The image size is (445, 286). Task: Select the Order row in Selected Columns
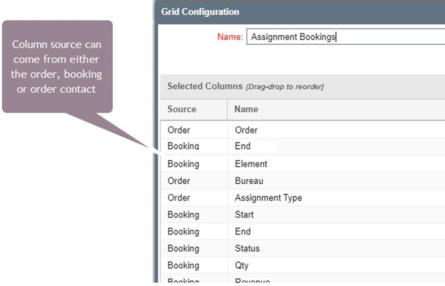[x=303, y=130]
